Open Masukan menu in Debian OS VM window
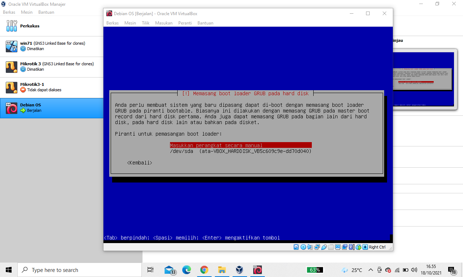This screenshot has height=277, width=463. (164, 23)
